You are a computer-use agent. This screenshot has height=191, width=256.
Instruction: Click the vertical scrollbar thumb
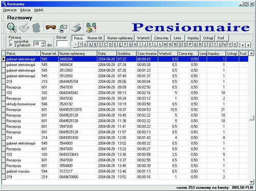(x=251, y=118)
